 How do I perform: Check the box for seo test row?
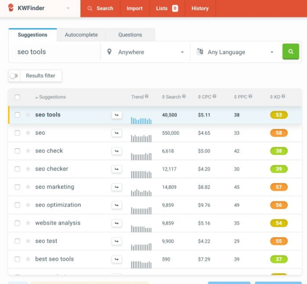tap(17, 241)
